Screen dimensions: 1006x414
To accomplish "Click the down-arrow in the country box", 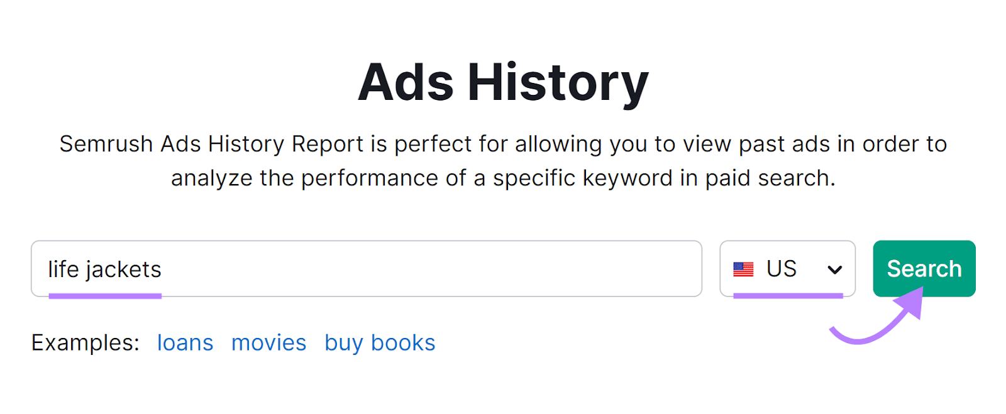I will coord(835,269).
